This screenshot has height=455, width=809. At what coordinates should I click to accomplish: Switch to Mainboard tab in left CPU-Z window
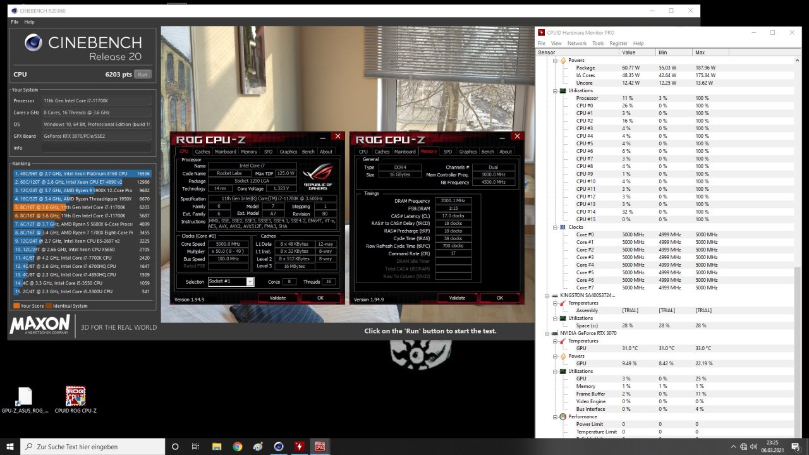[225, 152]
